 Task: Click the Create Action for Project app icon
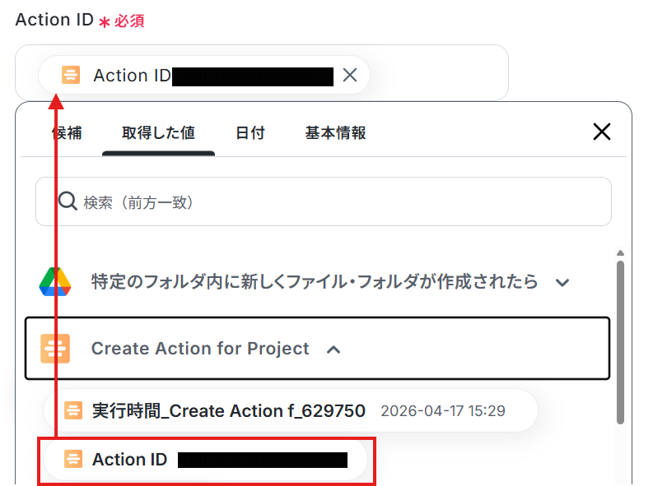(x=55, y=349)
